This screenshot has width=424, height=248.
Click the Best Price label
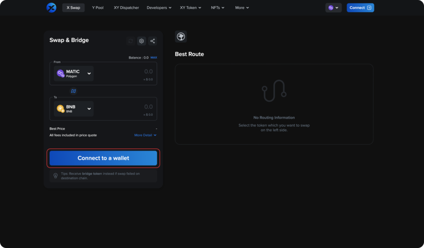(57, 129)
